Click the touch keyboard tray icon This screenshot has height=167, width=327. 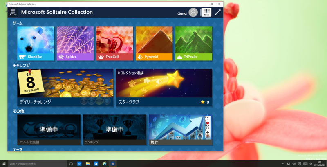[305, 164]
